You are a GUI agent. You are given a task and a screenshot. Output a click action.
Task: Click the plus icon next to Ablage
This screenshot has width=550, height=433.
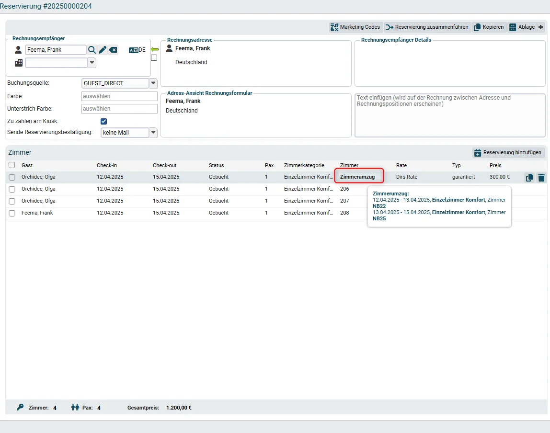(x=540, y=27)
